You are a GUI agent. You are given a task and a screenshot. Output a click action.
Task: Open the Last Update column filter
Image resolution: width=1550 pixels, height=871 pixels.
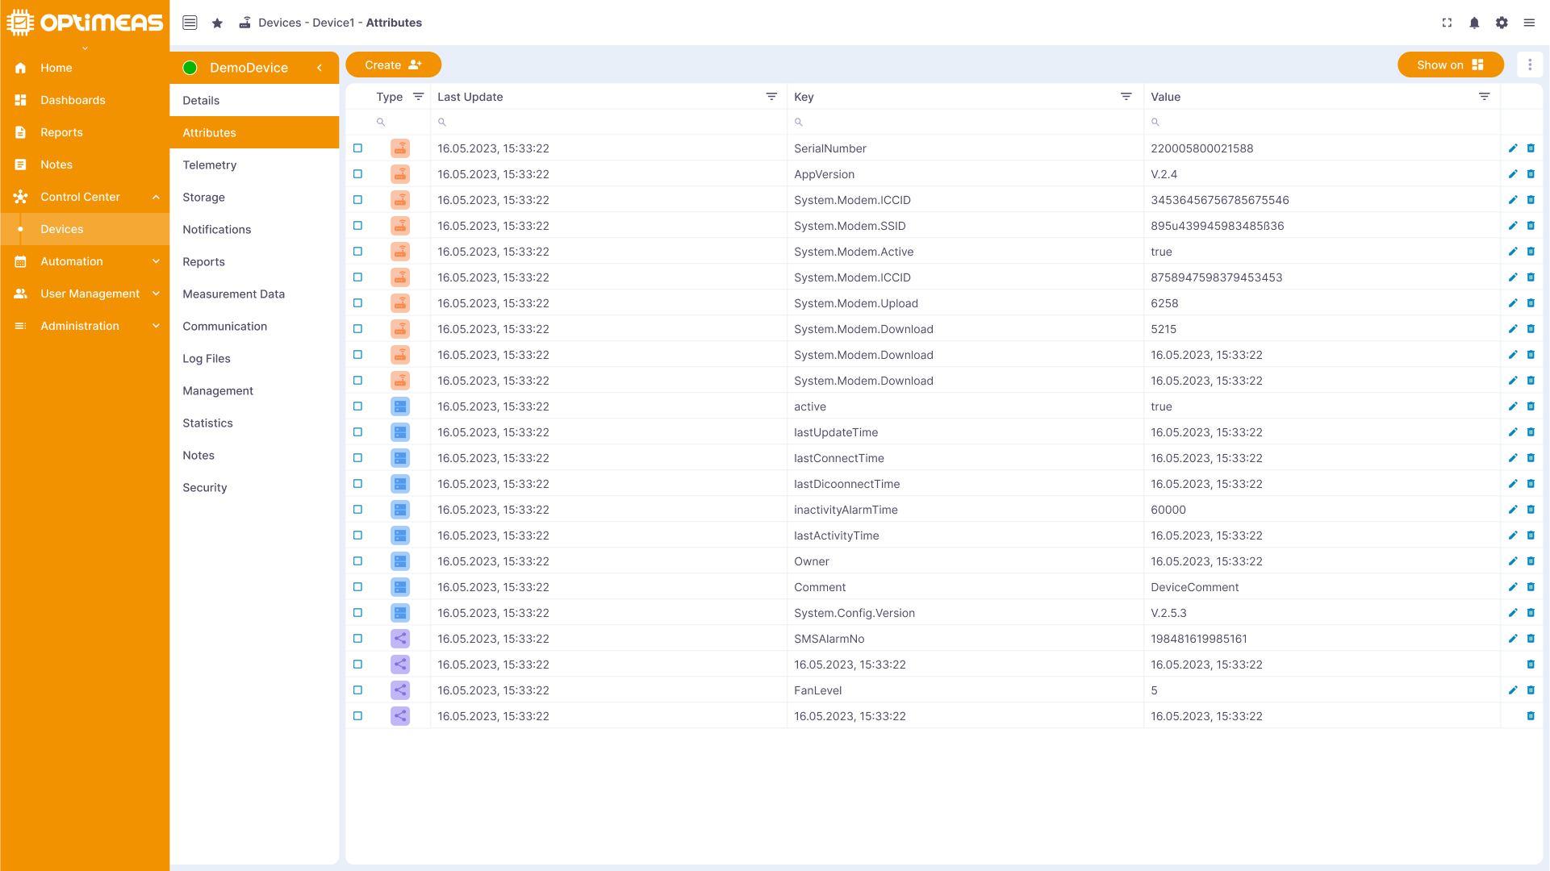[771, 97]
